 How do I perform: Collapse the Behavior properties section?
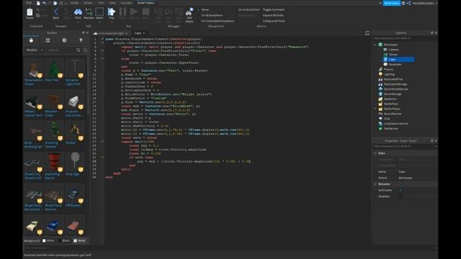click(x=375, y=184)
